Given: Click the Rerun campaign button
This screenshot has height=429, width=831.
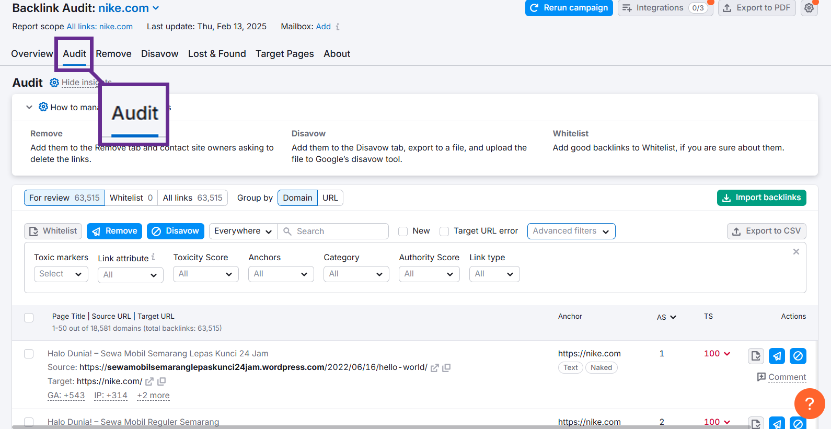Looking at the screenshot, I should 569,8.
